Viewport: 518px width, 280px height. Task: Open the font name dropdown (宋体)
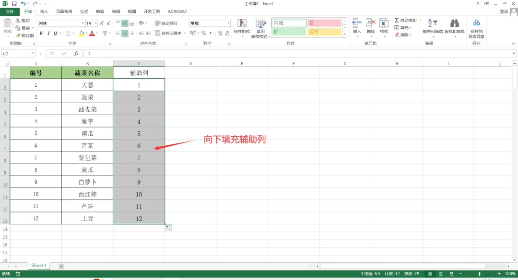tap(83, 23)
